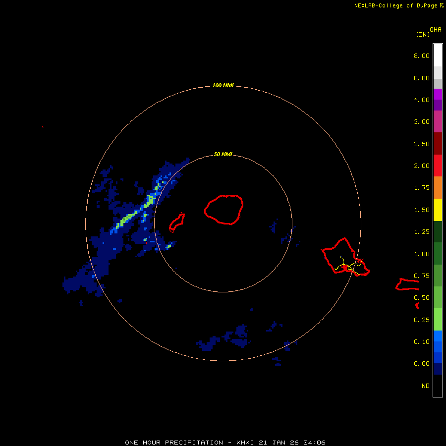Click the 1.50 legend value
This screenshot has width=446, height=446.
pyautogui.click(x=422, y=210)
